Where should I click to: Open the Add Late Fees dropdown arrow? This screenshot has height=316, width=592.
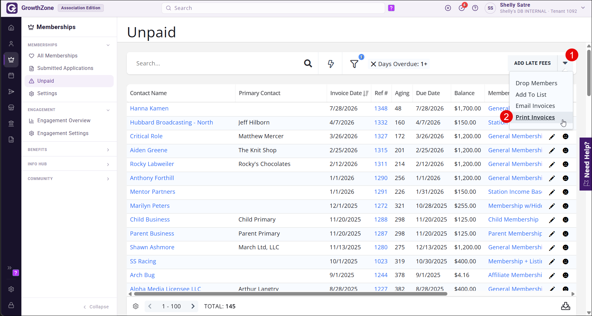coord(565,63)
